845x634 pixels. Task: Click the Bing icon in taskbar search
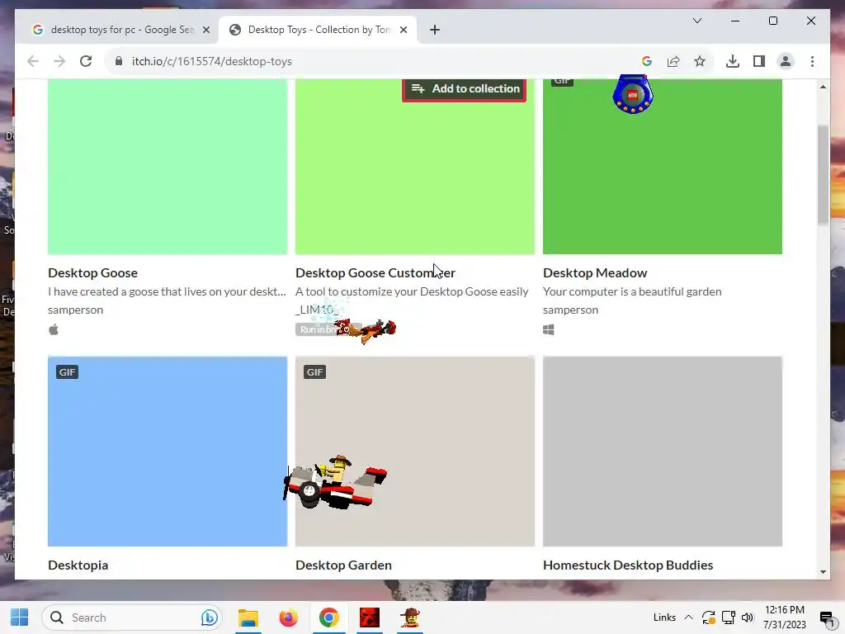pos(209,617)
